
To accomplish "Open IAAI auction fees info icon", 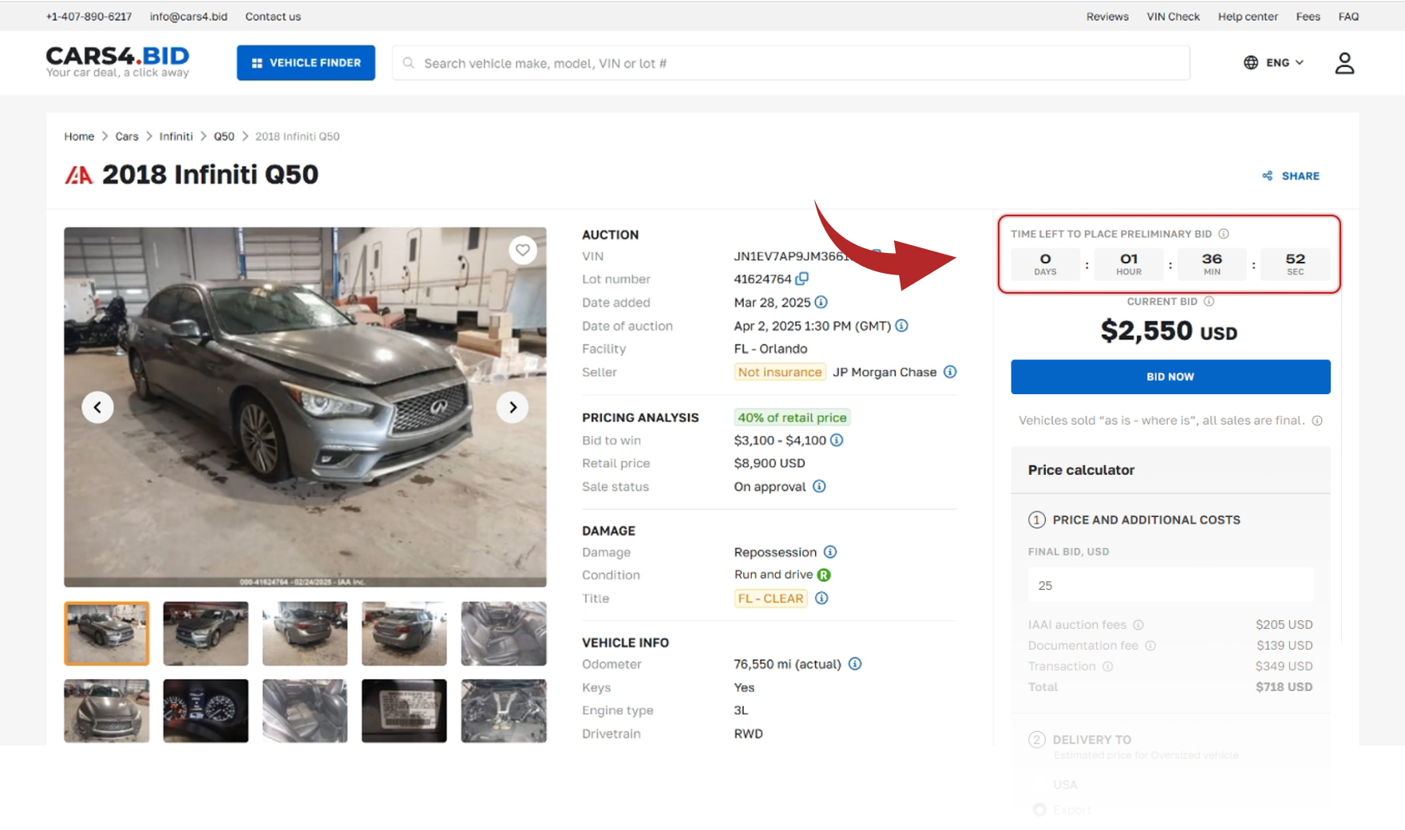I will [x=1138, y=625].
